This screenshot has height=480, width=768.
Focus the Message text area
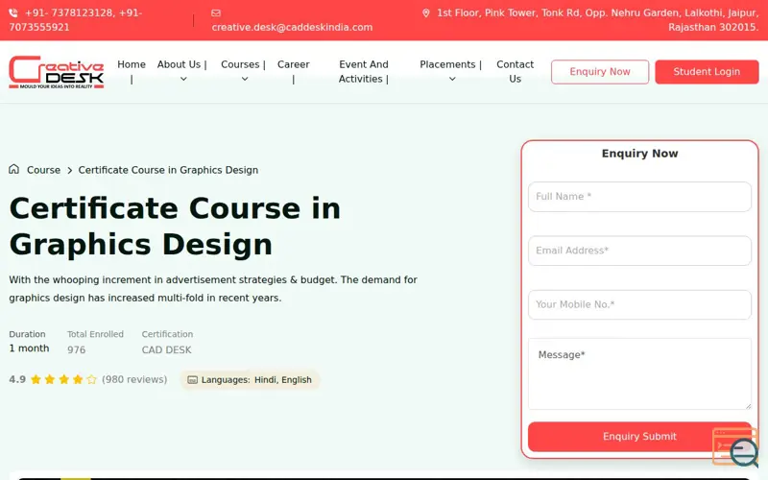coord(639,373)
